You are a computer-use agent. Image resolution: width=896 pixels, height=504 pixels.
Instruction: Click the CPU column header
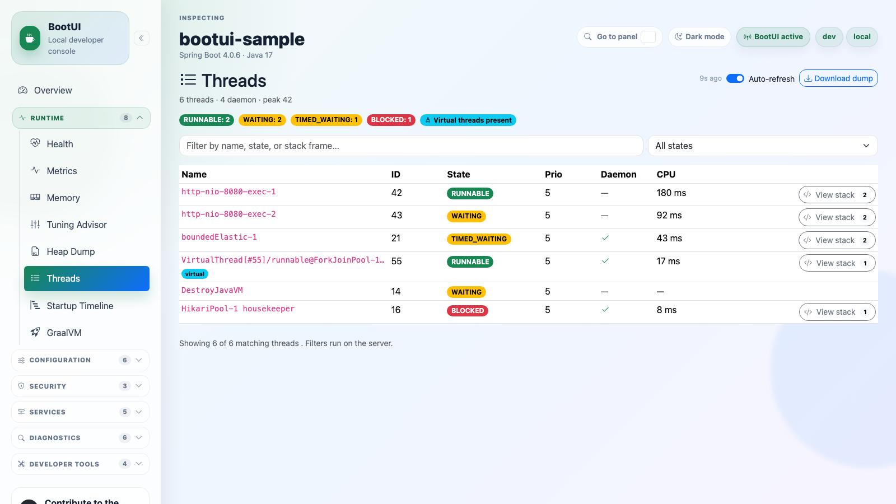pos(666,174)
